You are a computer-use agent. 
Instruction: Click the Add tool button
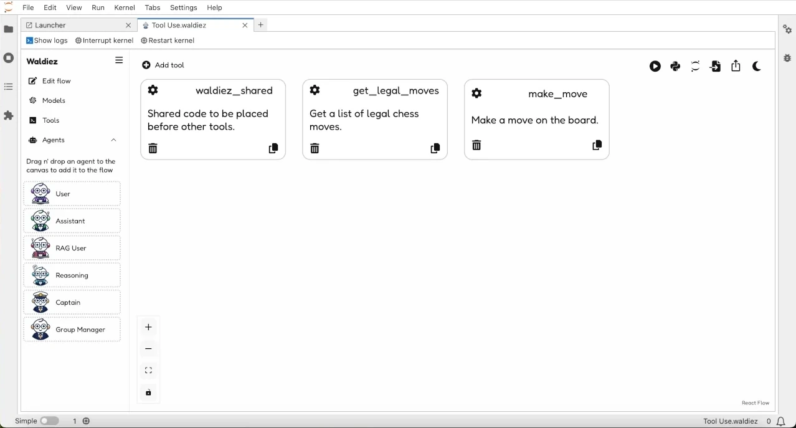click(x=163, y=65)
